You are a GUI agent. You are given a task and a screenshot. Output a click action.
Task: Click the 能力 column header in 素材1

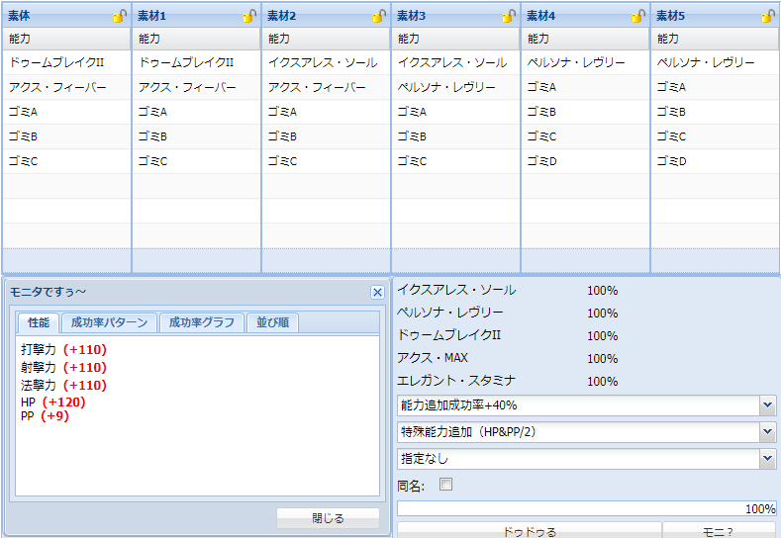click(196, 39)
